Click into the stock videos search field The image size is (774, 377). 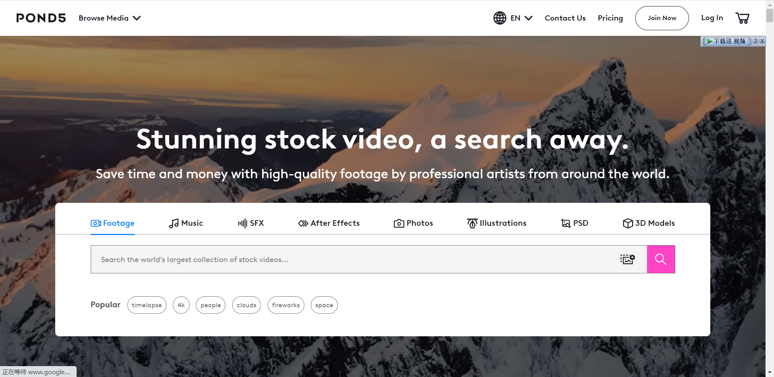(x=355, y=259)
